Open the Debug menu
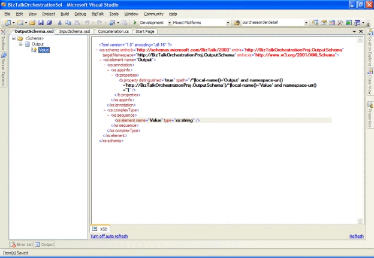 point(80,14)
